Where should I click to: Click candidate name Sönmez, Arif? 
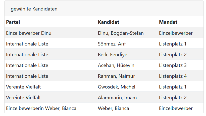click(112, 44)
